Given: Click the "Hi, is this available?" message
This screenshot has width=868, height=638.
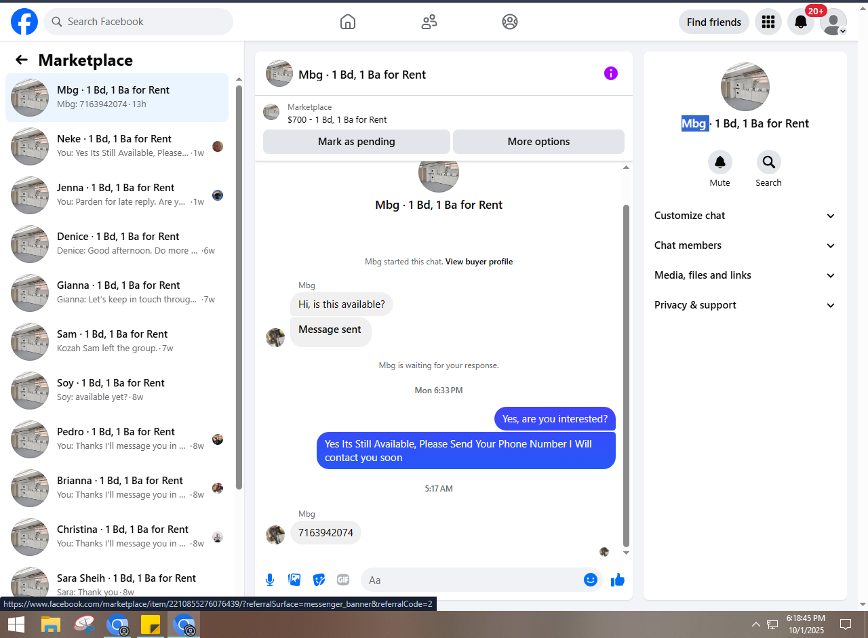Looking at the screenshot, I should click(342, 304).
